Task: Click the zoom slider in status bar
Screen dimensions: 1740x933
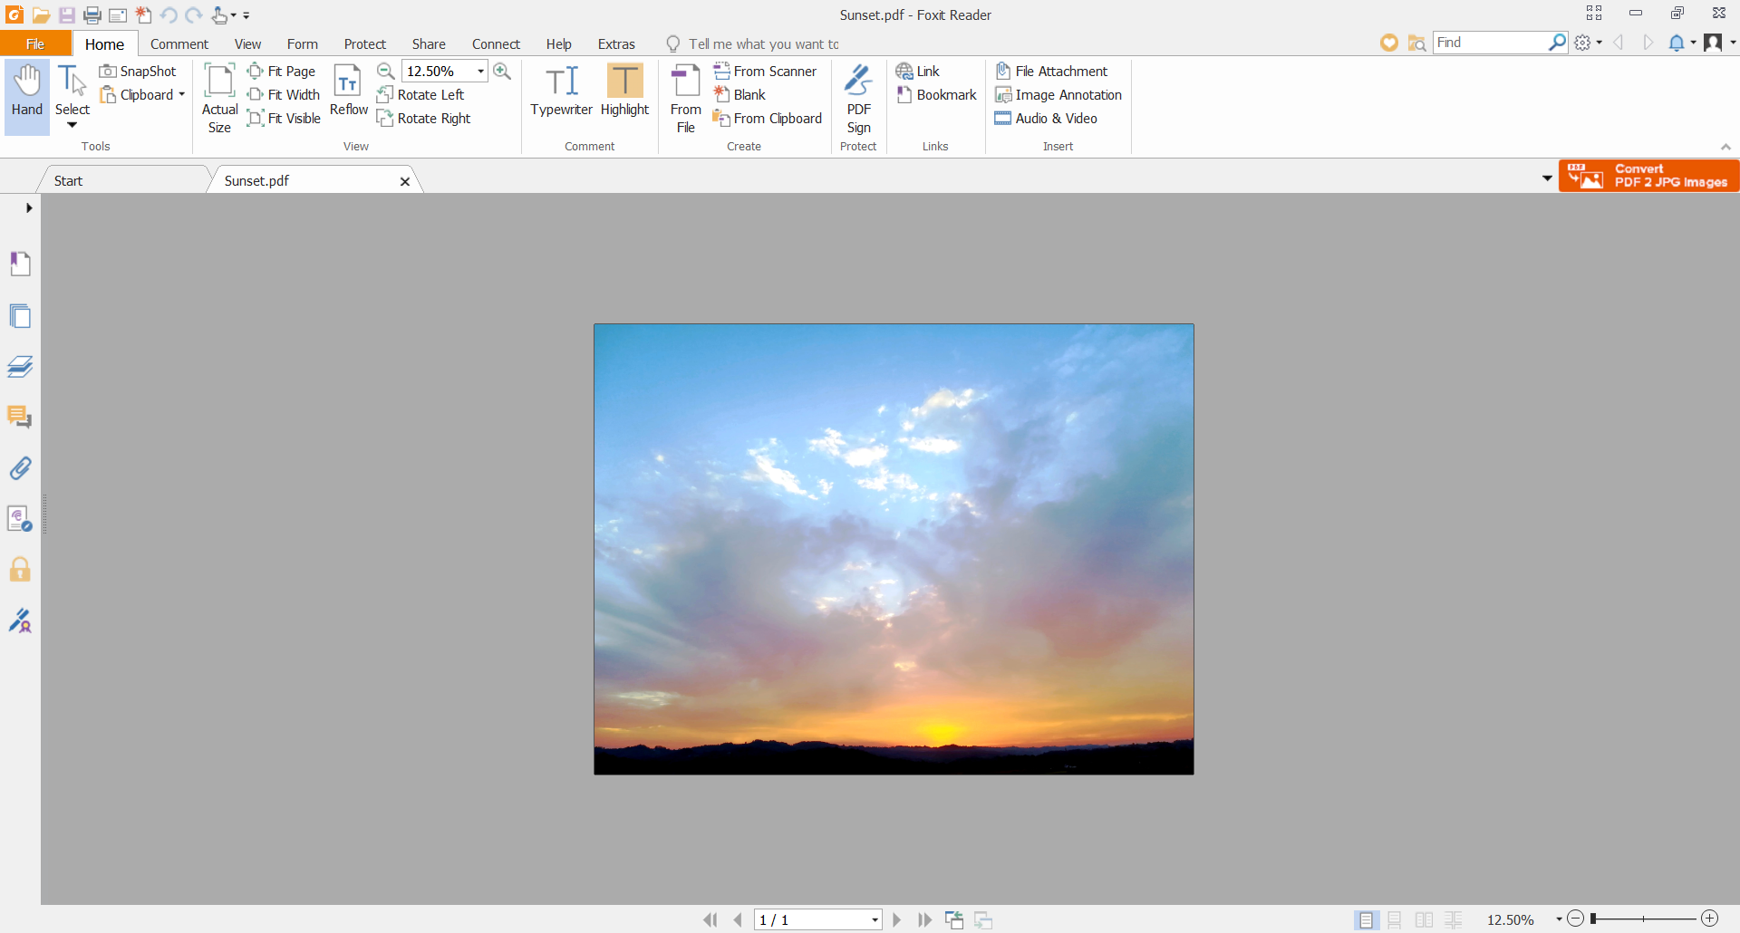Action: (x=1642, y=919)
